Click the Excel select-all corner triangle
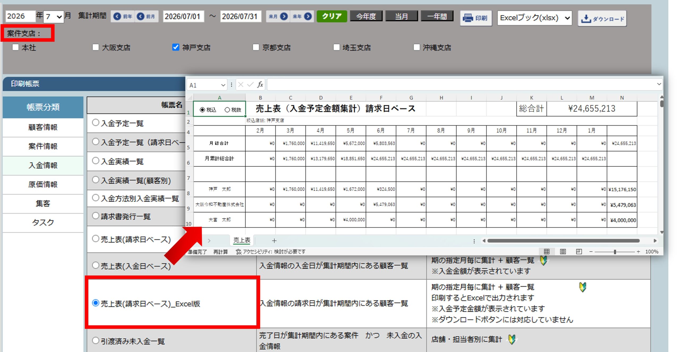 [x=190, y=98]
